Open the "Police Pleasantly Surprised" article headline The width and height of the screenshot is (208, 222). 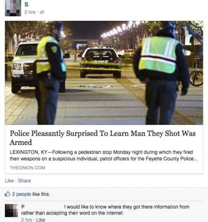click(103, 137)
